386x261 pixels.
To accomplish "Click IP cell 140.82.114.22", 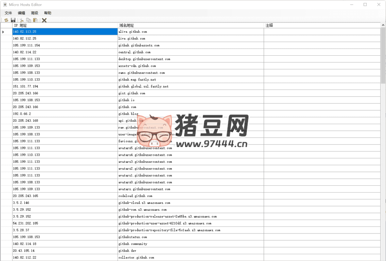I will tap(65, 52).
